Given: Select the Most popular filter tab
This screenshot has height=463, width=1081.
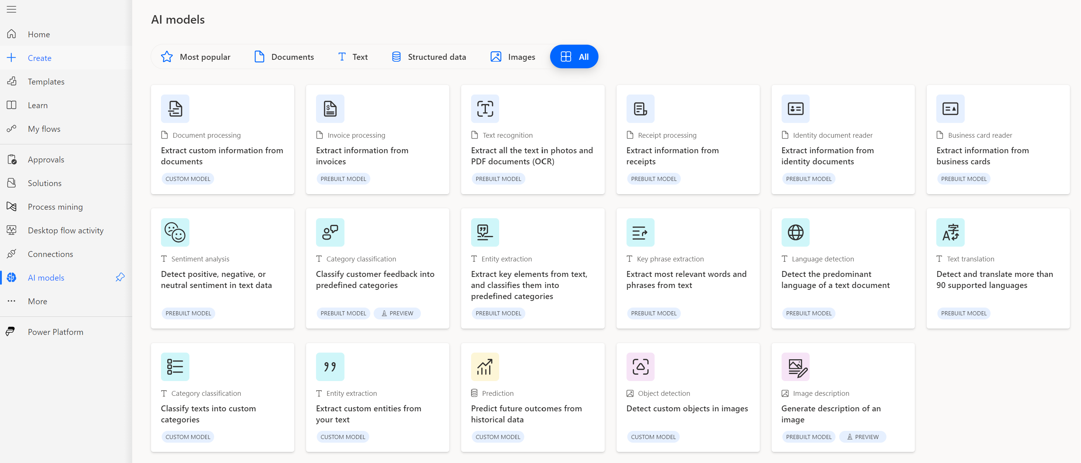Looking at the screenshot, I should (x=196, y=56).
